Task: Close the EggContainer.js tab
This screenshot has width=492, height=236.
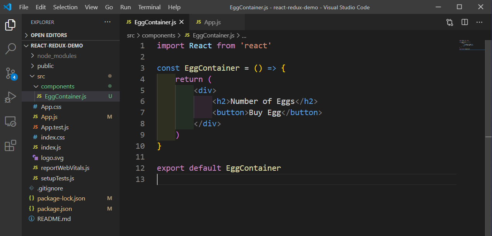Action: (181, 22)
